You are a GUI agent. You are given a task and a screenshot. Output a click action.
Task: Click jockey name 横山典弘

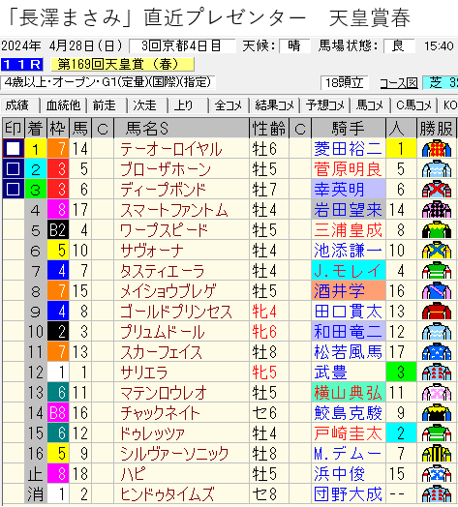348,393
